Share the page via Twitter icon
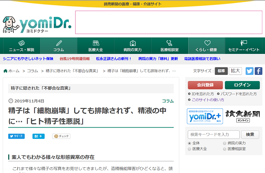 tap(250, 71)
